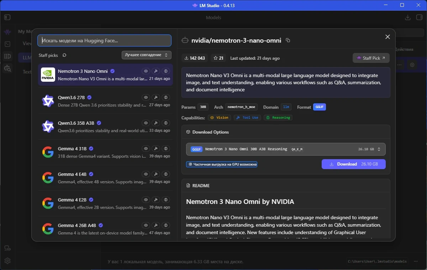Click the NVIDIA logo of Nemotron 3 Nano Omni
The height and width of the screenshot is (270, 427).
coord(48,75)
